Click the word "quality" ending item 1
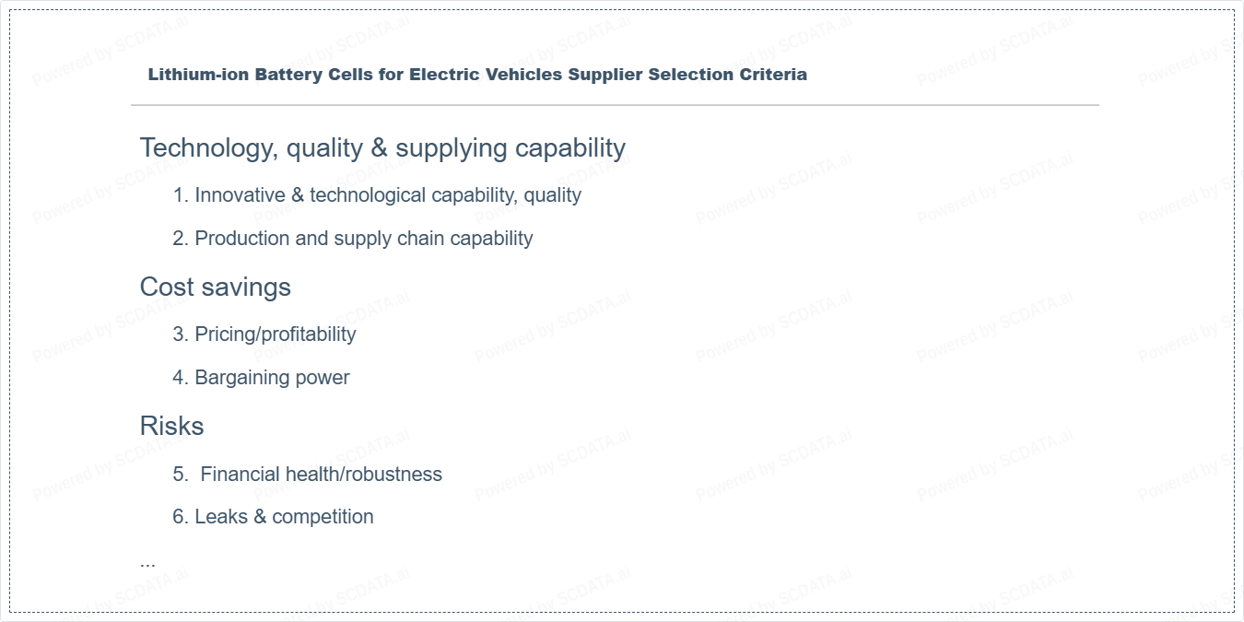Viewport: 1244px width, 622px height. pyautogui.click(x=552, y=195)
